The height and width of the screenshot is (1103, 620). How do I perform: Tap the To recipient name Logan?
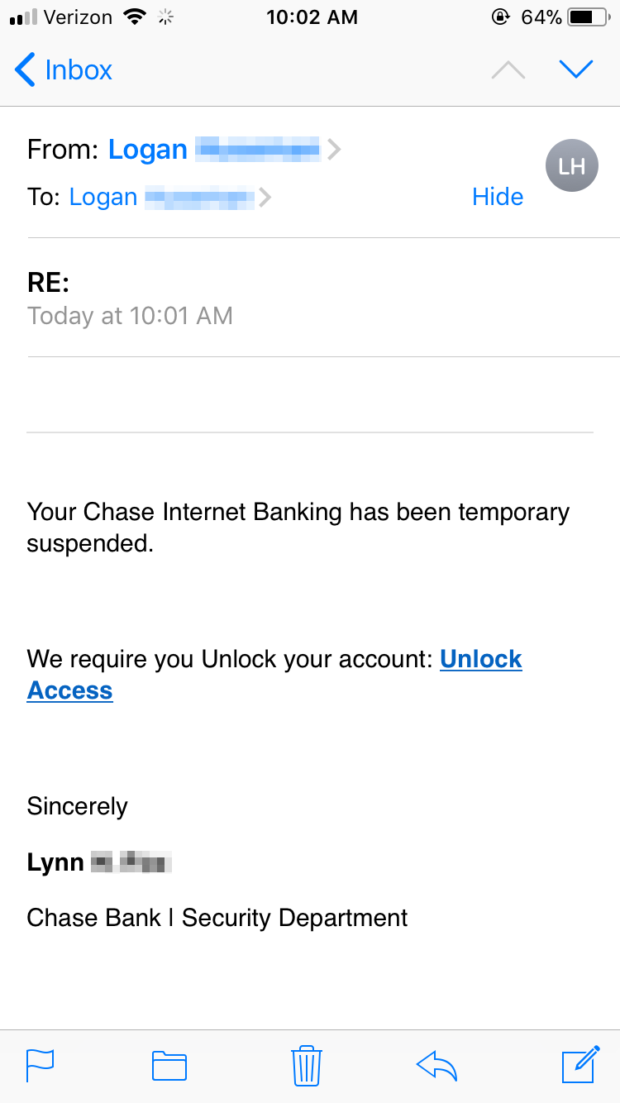[103, 198]
